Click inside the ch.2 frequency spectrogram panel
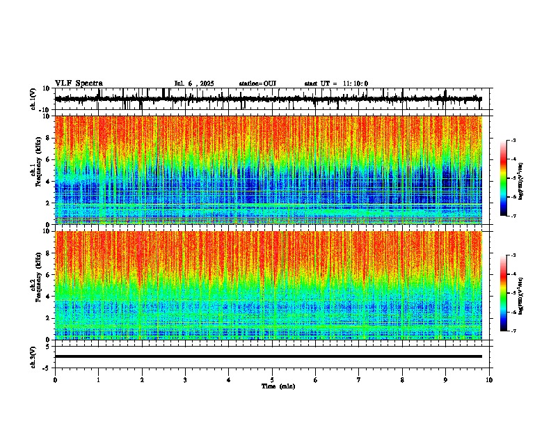551x426 pixels. pos(269,285)
